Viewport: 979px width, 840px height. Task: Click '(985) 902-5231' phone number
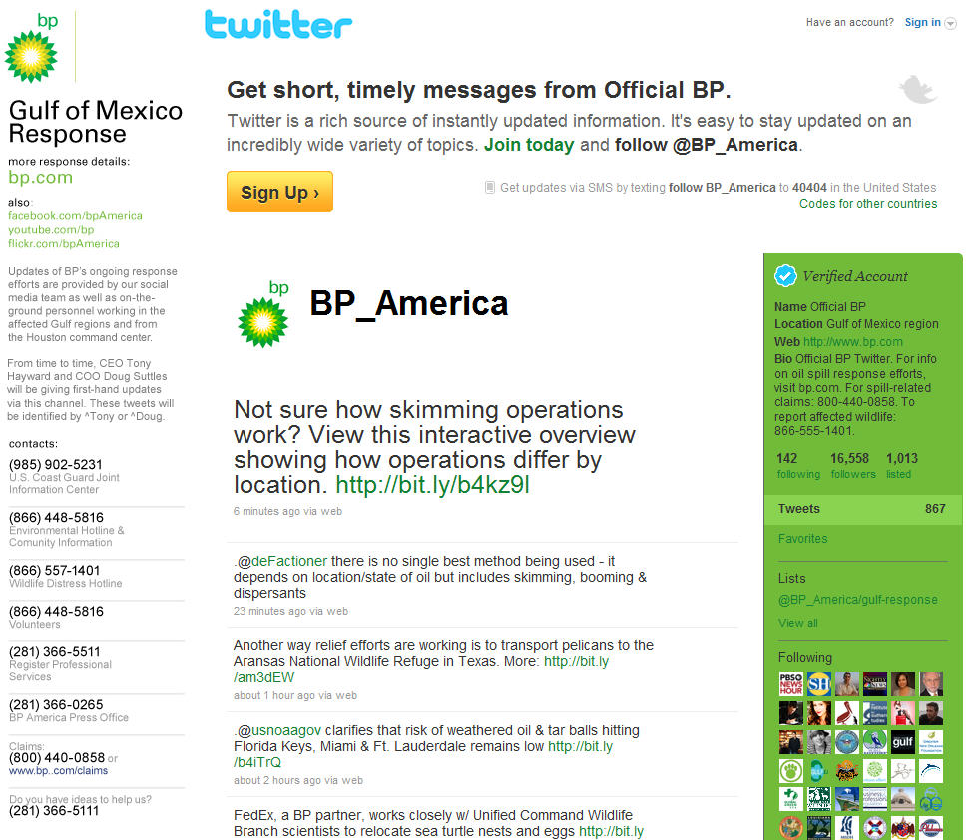[55, 464]
